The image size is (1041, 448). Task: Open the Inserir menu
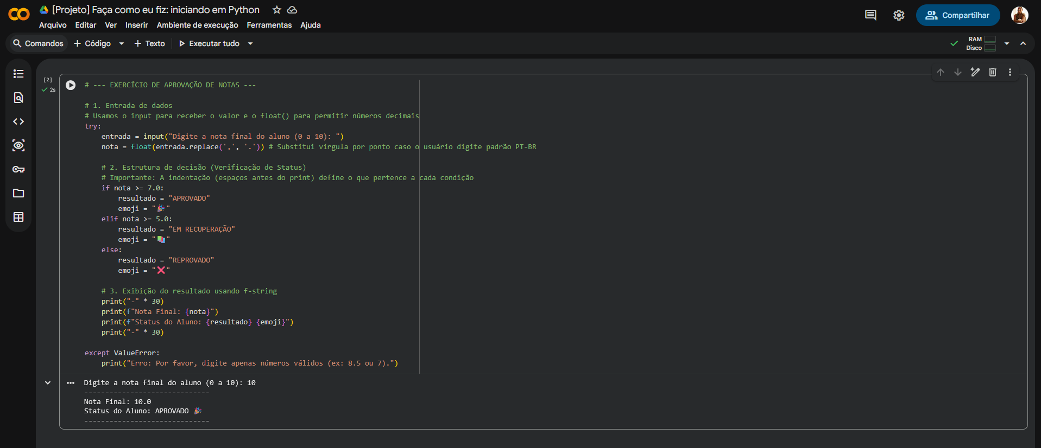(x=136, y=25)
